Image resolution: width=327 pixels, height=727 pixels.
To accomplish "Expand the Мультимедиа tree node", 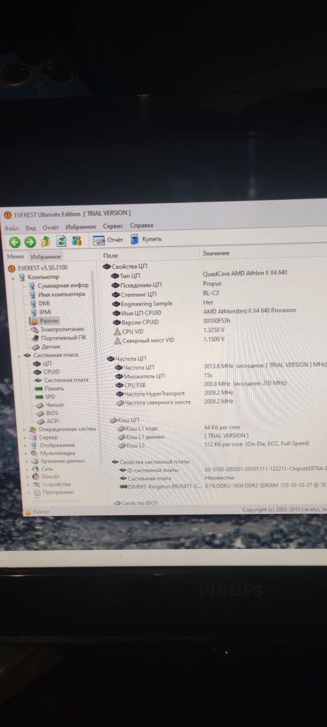I will coord(26,454).
